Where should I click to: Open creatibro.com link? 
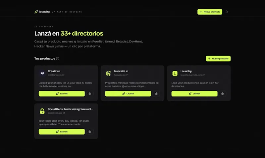point(56,75)
